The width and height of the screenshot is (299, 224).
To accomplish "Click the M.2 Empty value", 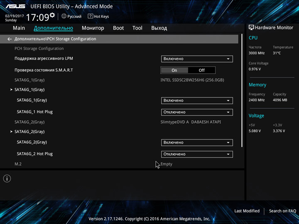I will pos(166,164).
